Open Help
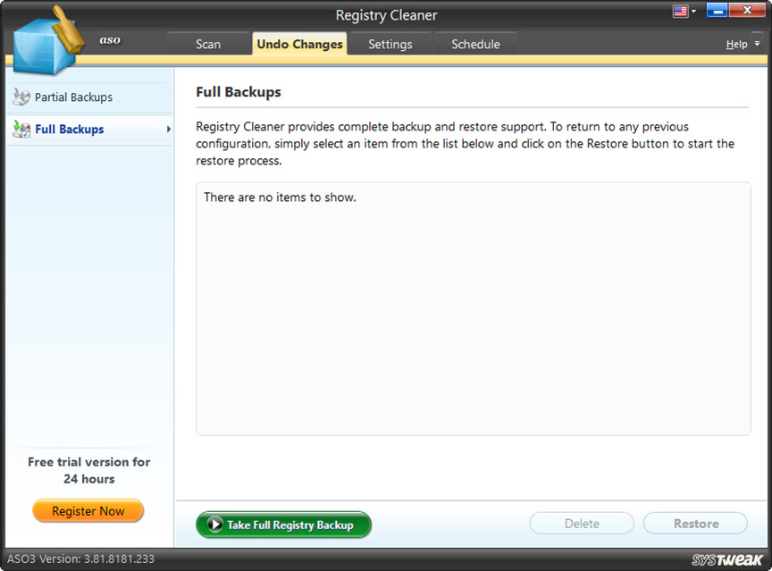This screenshot has width=772, height=571. point(737,43)
